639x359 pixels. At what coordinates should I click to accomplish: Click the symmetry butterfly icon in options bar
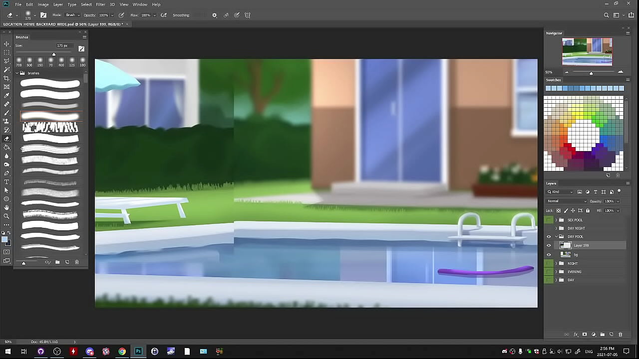point(248,15)
